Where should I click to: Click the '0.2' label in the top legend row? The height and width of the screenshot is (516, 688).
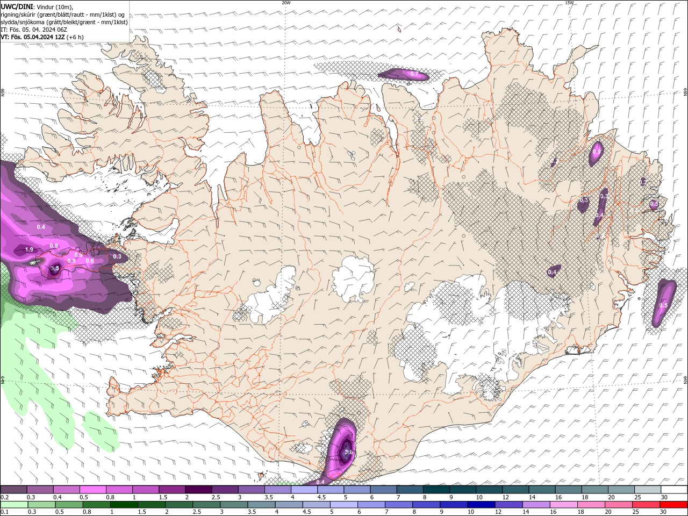(x=5, y=497)
